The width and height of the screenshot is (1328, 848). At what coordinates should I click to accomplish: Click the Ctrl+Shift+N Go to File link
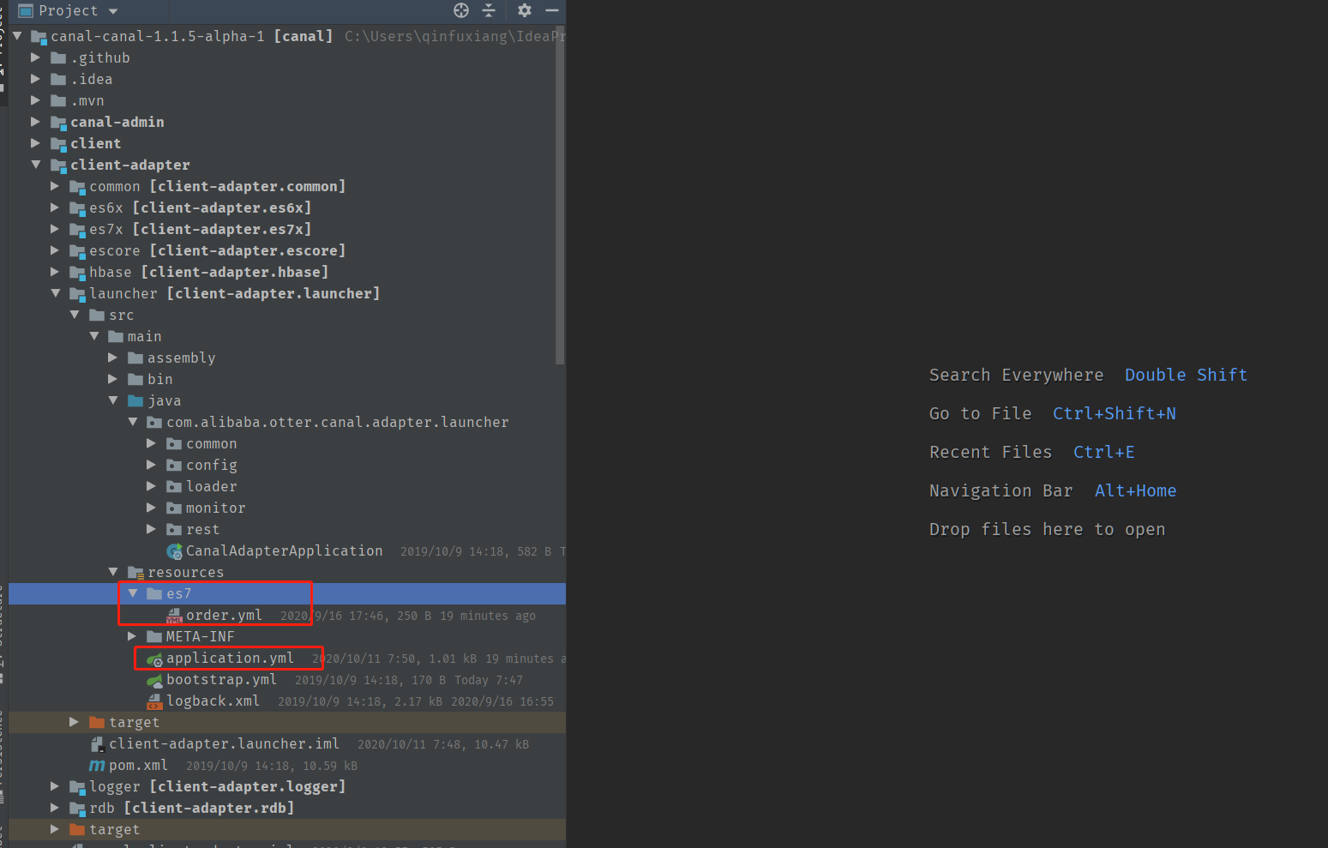[1114, 413]
